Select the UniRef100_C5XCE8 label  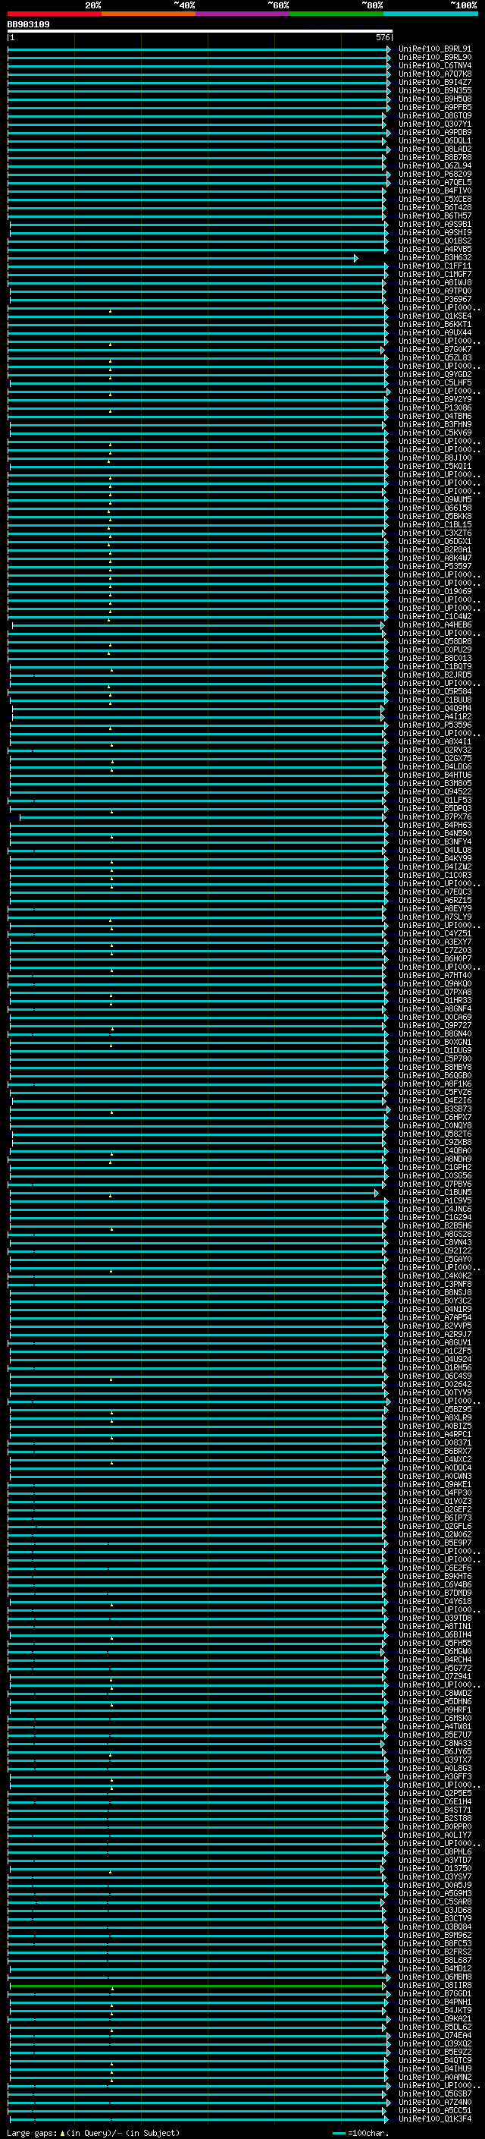[434, 199]
